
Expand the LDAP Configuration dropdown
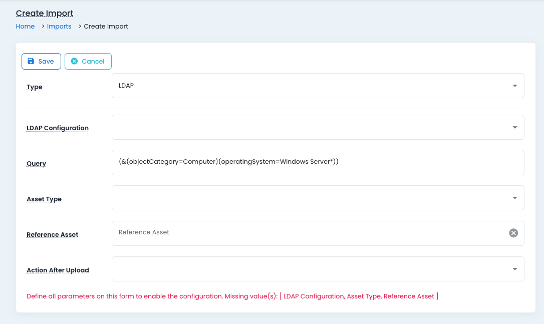[318, 127]
